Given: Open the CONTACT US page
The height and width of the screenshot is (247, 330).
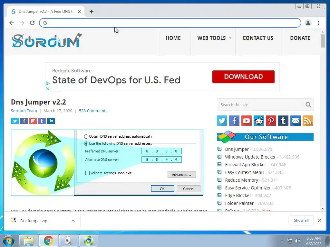Looking at the screenshot, I should coord(258,38).
